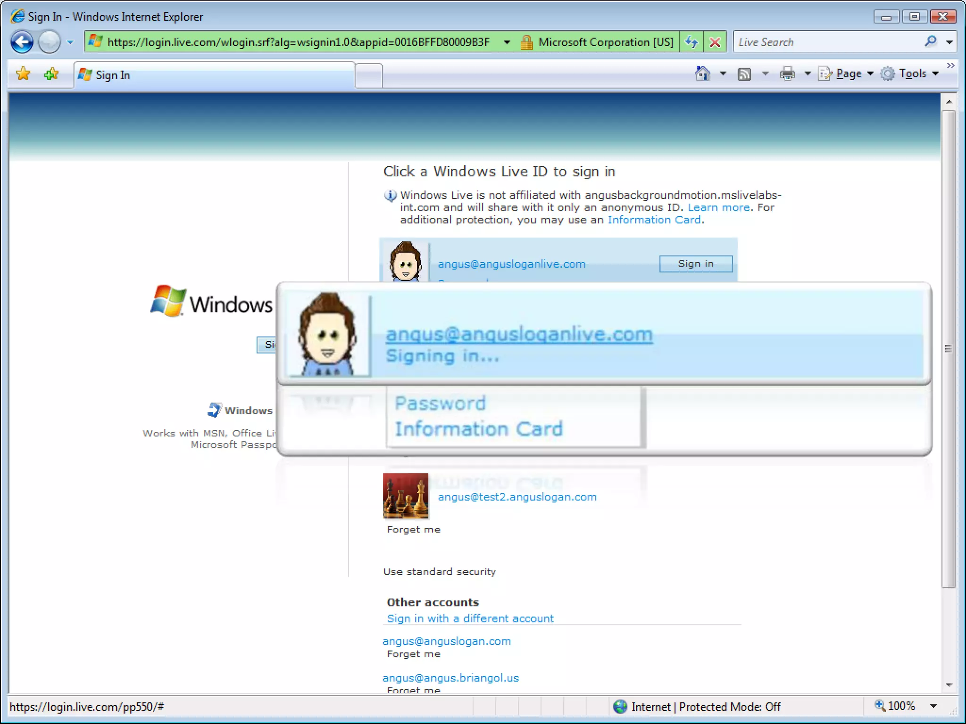Open the Tools menu
This screenshot has height=724, width=966.
910,74
